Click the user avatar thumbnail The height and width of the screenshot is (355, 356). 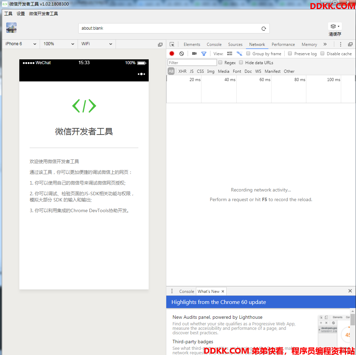pyautogui.click(x=11, y=28)
